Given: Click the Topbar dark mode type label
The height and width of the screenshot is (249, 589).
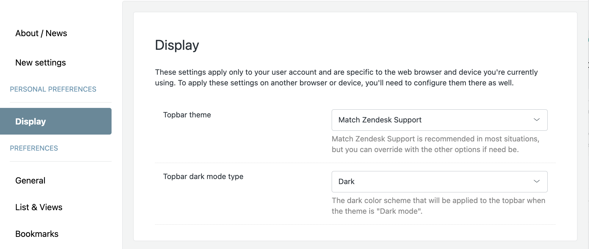Looking at the screenshot, I should (203, 177).
